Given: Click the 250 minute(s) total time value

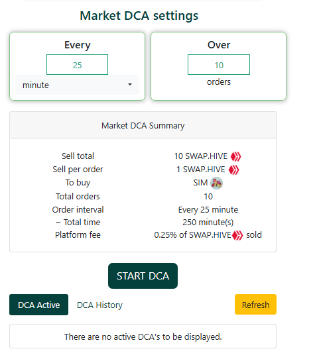Looking at the screenshot, I should point(208,223).
